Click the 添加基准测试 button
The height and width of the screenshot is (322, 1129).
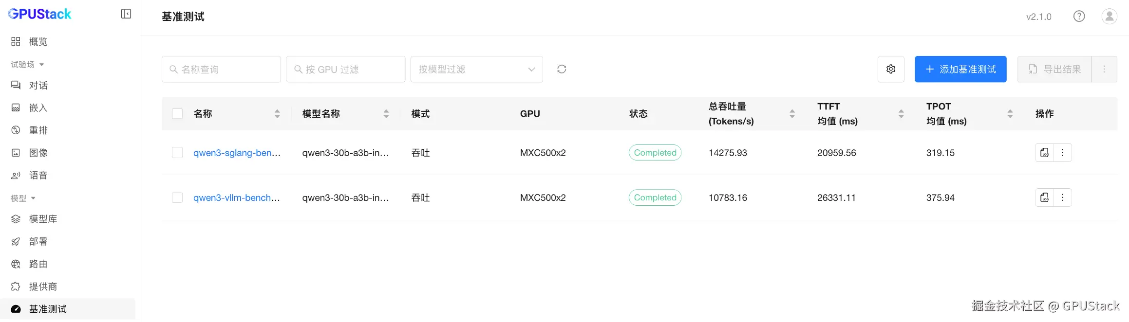(960, 69)
